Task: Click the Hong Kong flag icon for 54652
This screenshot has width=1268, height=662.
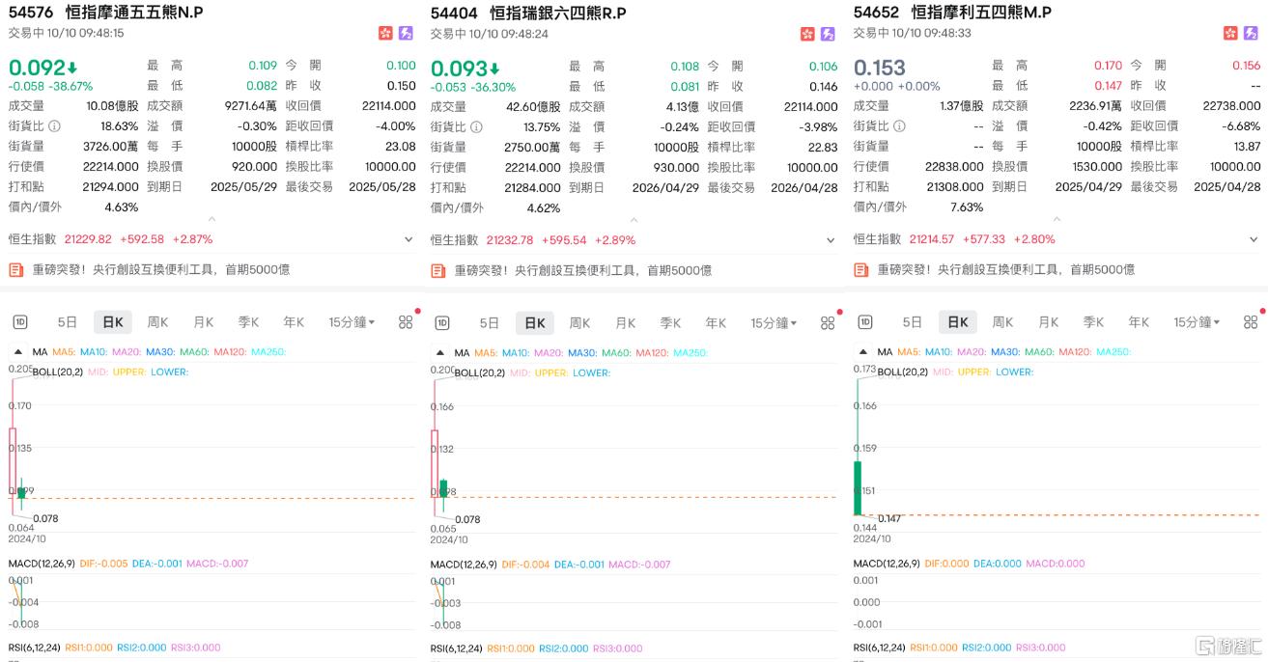Action: coord(1230,33)
